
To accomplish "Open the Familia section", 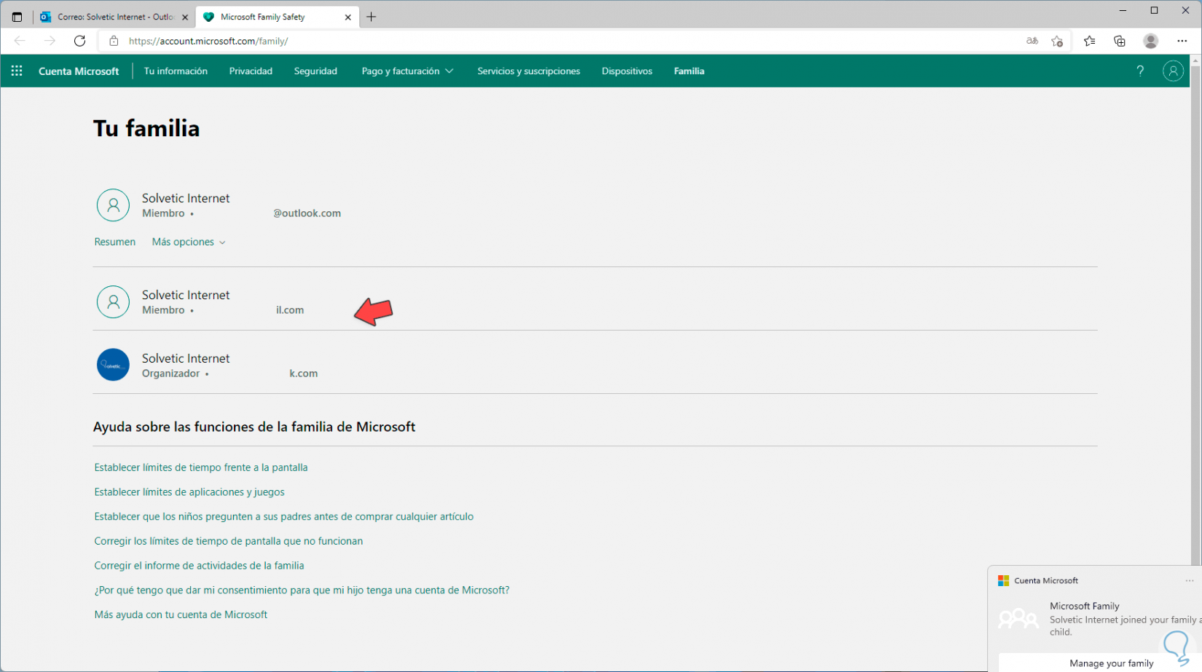I will (689, 71).
